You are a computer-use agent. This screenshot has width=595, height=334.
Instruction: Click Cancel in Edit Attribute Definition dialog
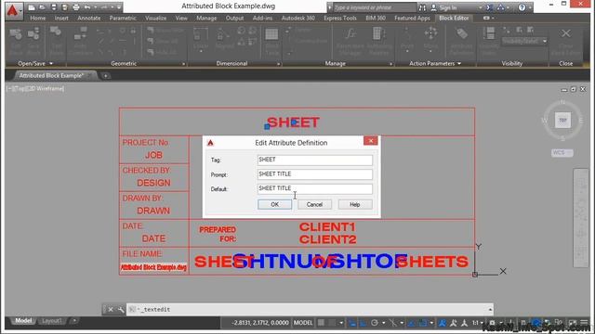(x=314, y=204)
